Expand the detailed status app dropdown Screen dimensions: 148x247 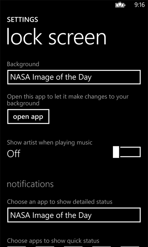[x=74, y=215]
